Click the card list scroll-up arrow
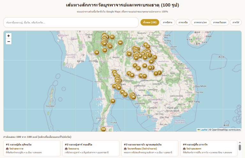Viewport: 245px width, 158px height. tap(240, 142)
